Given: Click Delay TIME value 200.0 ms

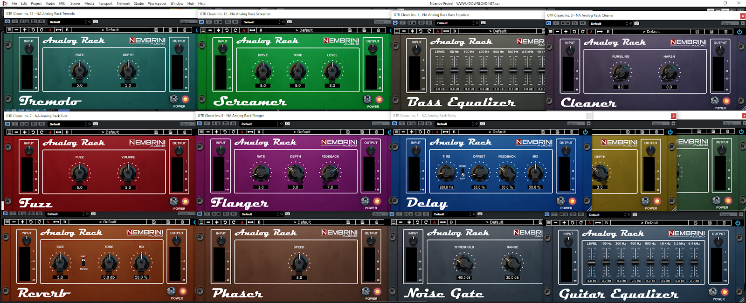Looking at the screenshot, I should pos(446,187).
